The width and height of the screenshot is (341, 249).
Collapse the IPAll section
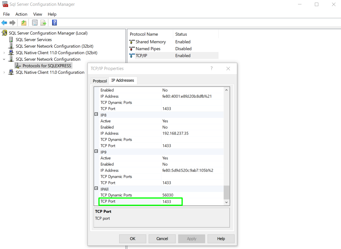(x=96, y=188)
